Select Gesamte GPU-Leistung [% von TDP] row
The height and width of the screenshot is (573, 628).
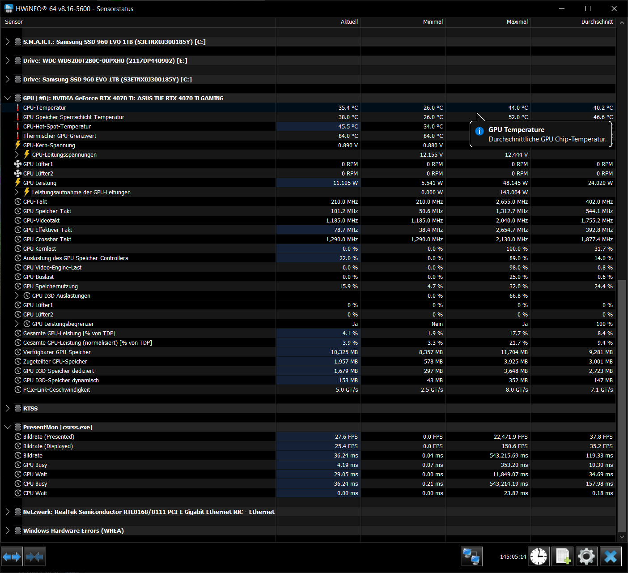point(308,334)
